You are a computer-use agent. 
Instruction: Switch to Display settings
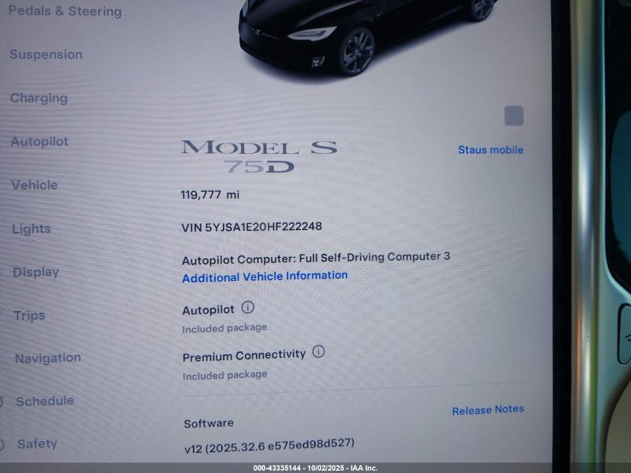coord(36,272)
